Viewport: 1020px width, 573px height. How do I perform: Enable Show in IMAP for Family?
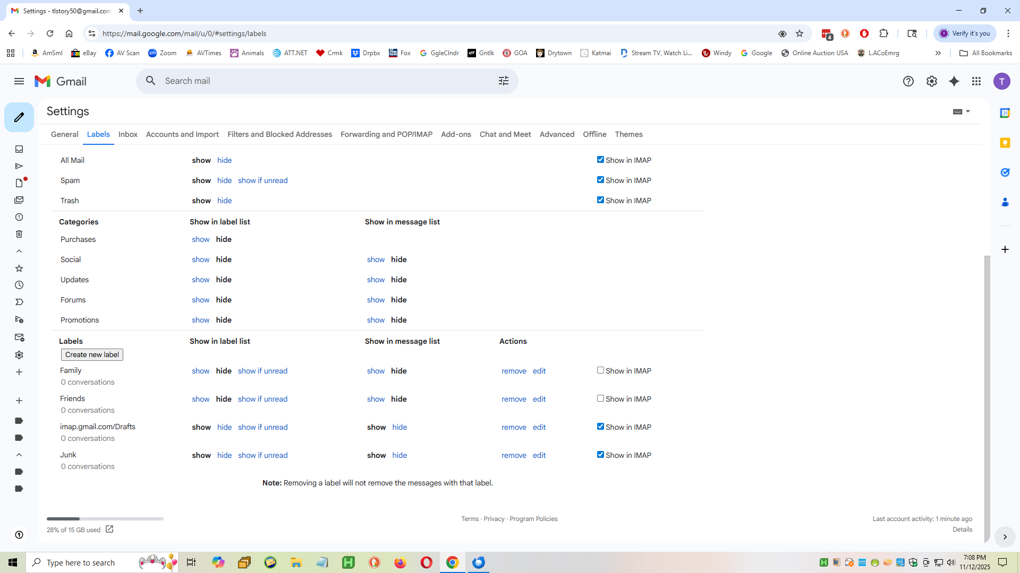point(600,370)
